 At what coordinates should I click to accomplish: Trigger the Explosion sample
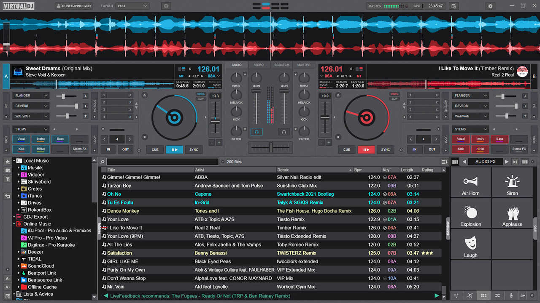[471, 213]
